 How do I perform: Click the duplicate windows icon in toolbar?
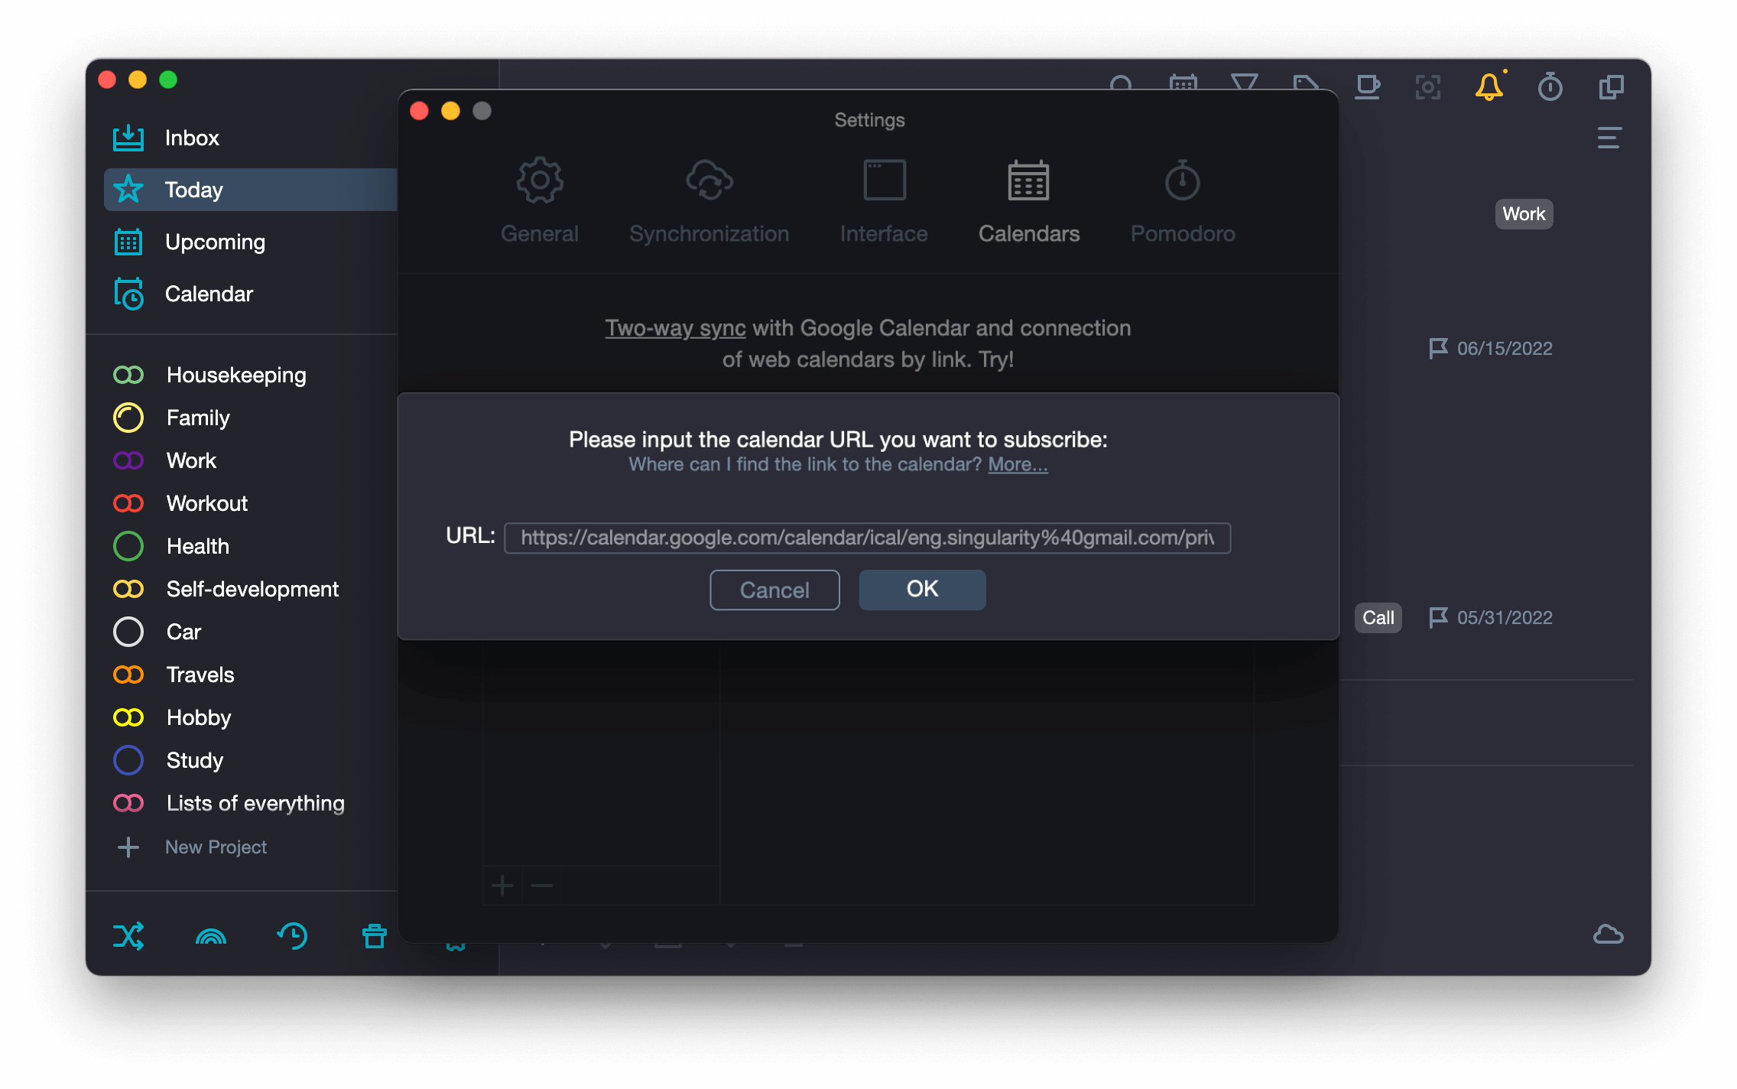click(1612, 86)
